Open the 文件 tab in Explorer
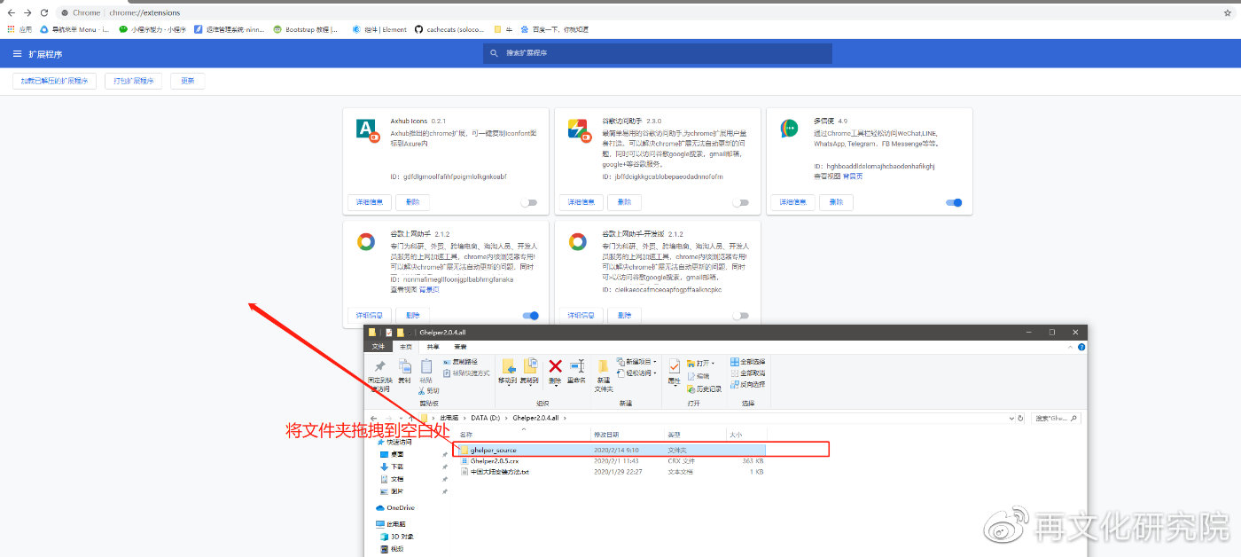1241x557 pixels. click(x=379, y=347)
